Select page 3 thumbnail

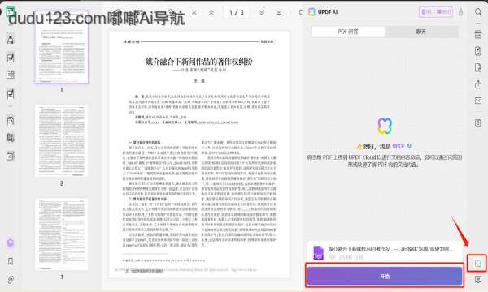pyautogui.click(x=61, y=234)
